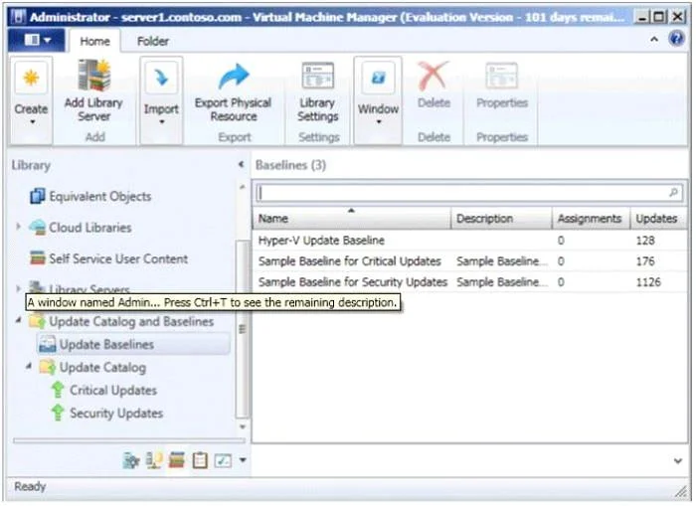Sort by the Description column header
Image resolution: width=696 pixels, height=506 pixels.
(x=501, y=219)
